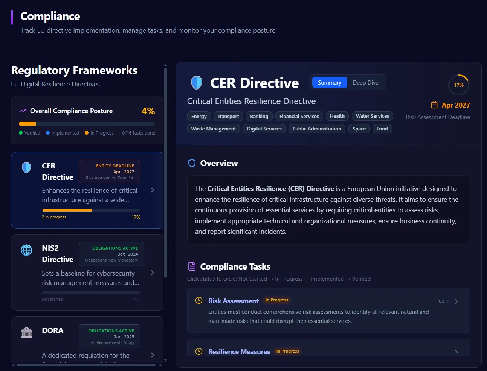Click the Health sector tag

tap(337, 116)
